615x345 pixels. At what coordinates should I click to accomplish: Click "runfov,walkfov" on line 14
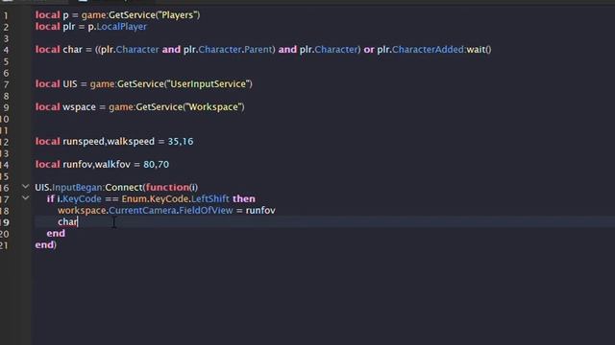click(x=96, y=164)
